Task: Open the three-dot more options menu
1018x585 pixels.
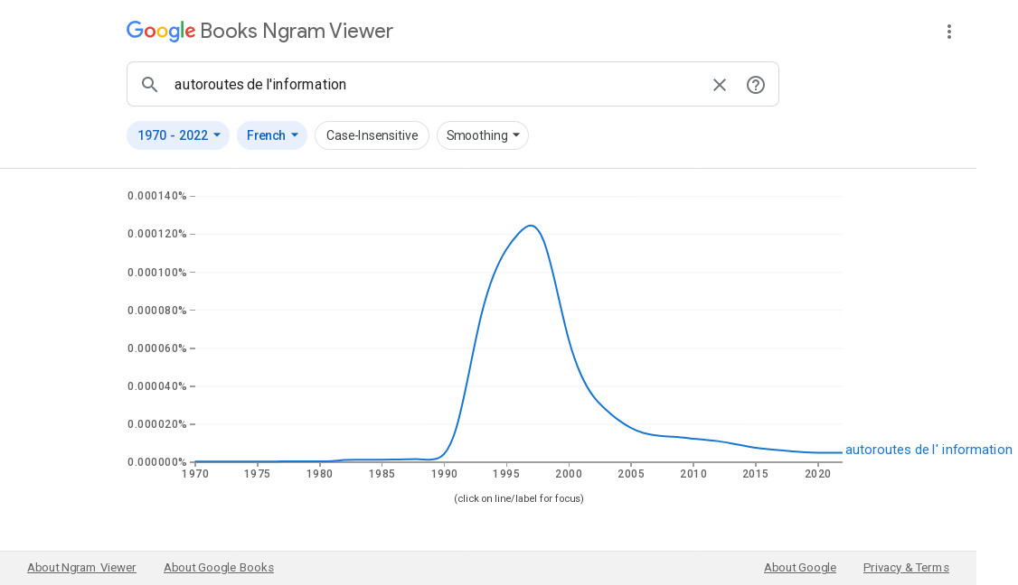Action: [948, 32]
